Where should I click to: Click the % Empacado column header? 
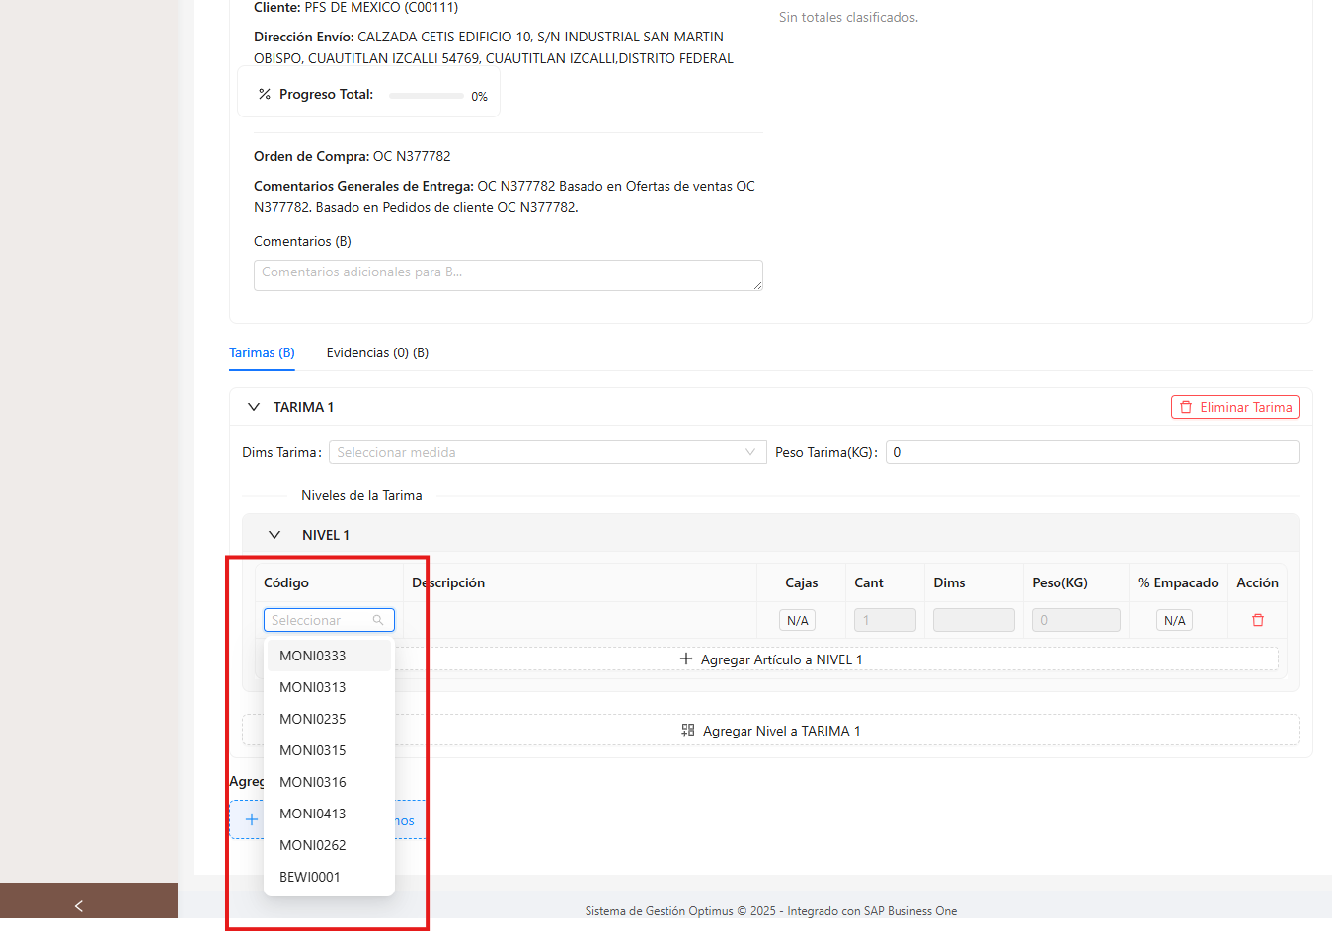pyautogui.click(x=1179, y=582)
